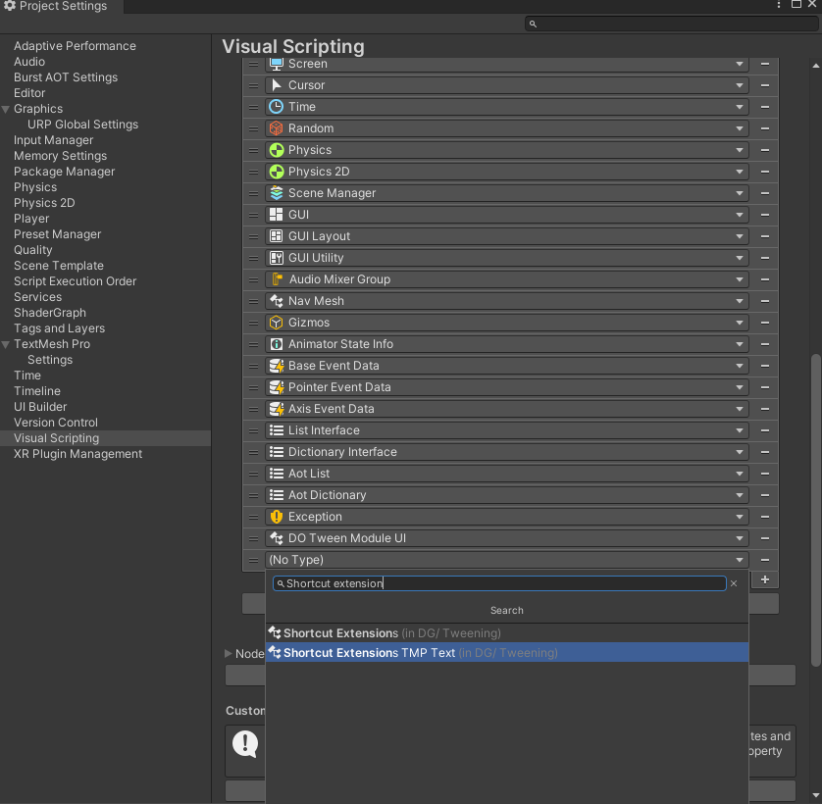Open the Cursor type dropdown
Screen dimensions: 822x804
506,85
